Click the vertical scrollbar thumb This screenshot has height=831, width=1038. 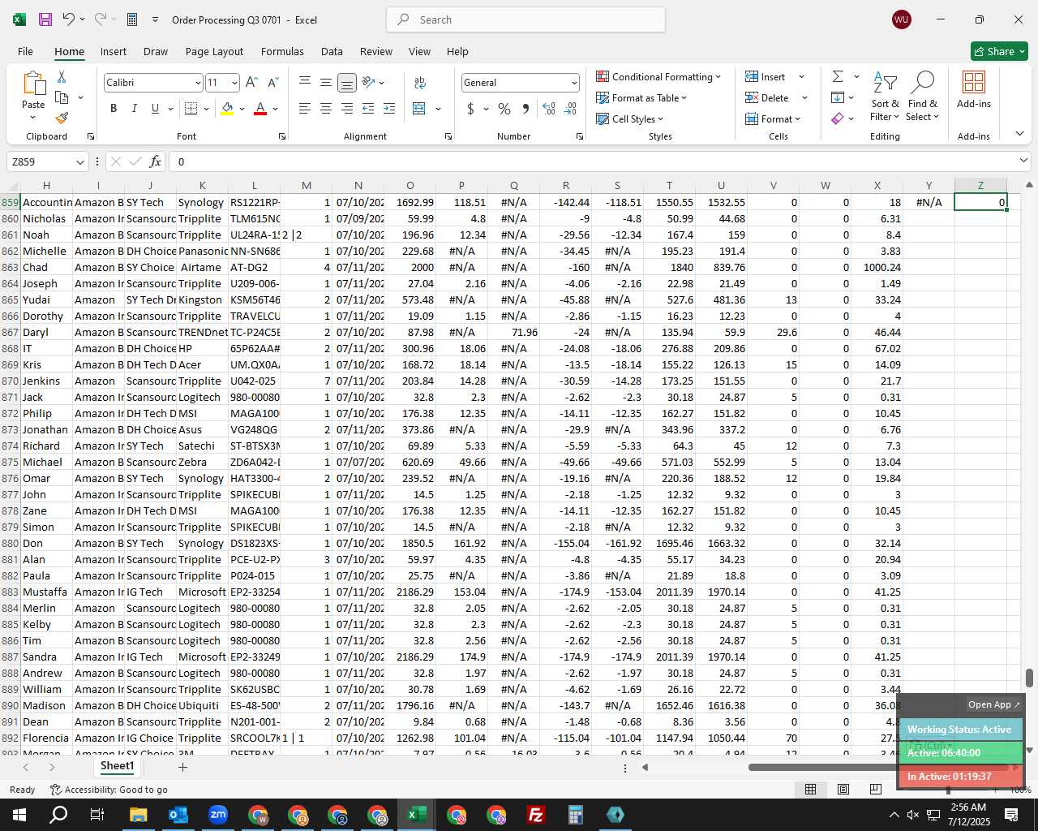pos(1030,678)
